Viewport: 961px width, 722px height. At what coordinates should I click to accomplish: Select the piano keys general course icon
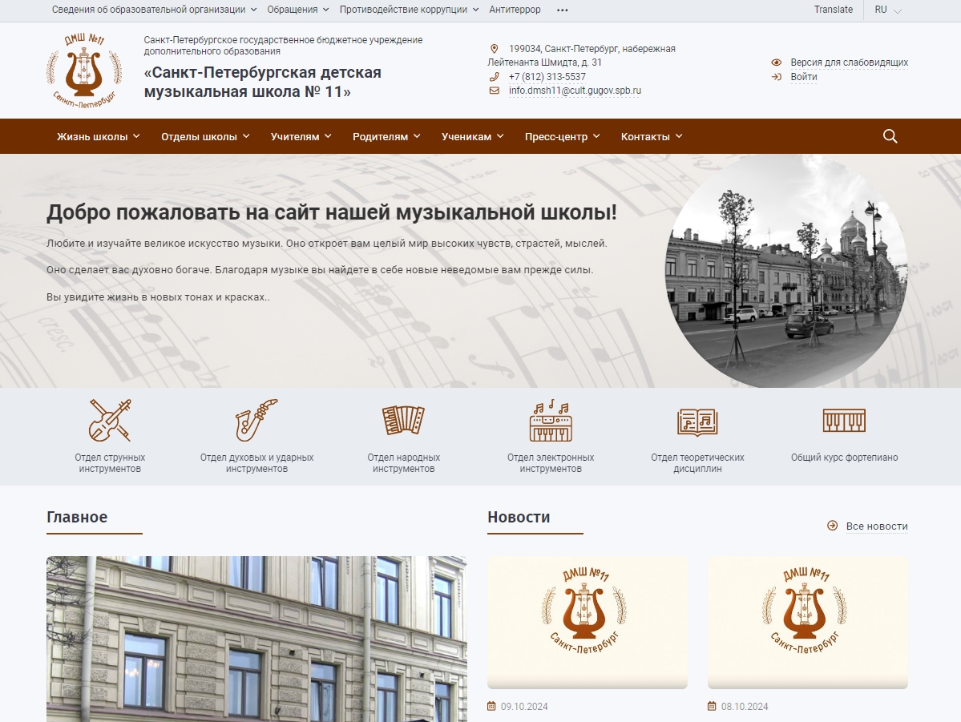click(x=844, y=421)
